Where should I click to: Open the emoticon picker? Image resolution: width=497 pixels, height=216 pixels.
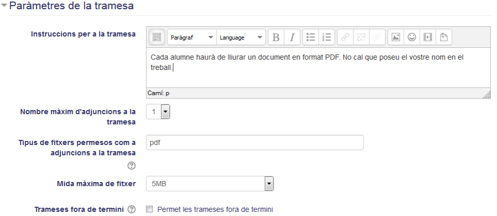tap(412, 38)
